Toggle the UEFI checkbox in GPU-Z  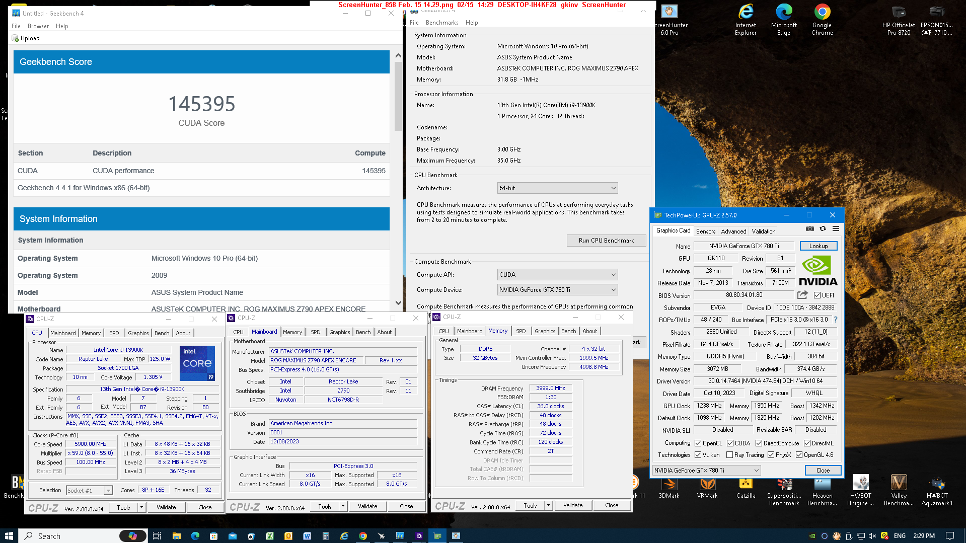(x=817, y=295)
